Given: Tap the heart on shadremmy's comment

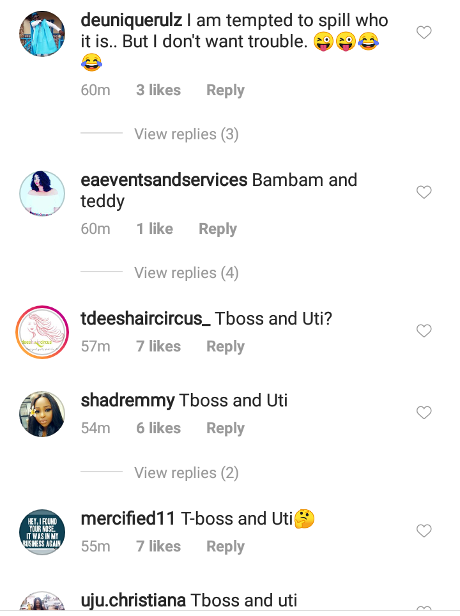Looking at the screenshot, I should [424, 413].
